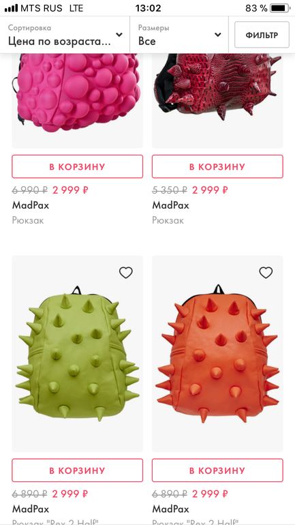Open pink bubble backpack image
Viewport: 295px width, 525px height.
pos(77,100)
